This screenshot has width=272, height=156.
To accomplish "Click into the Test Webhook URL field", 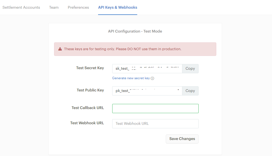I will 155,124.
